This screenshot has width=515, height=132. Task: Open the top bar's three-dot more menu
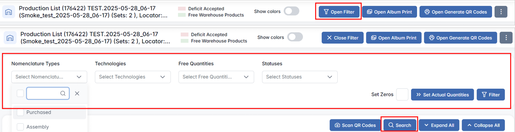click(x=501, y=12)
